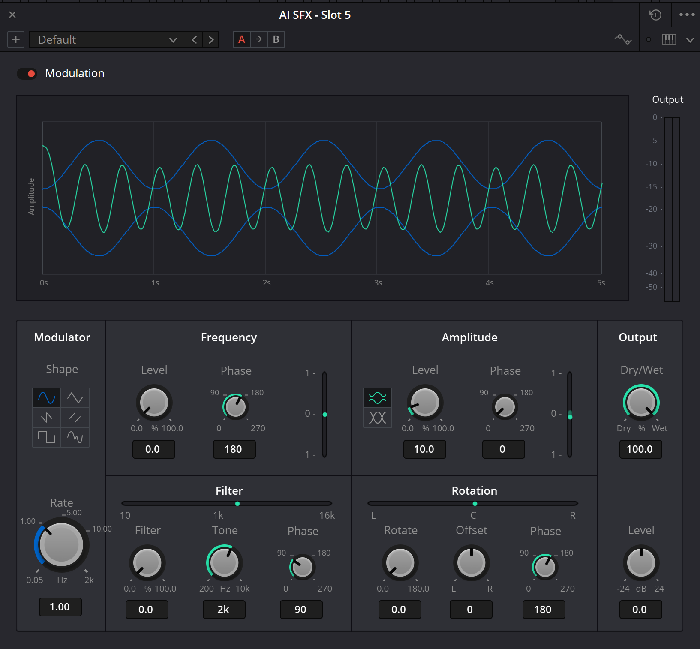Switch to A comparison state
Screen dimensions: 700x649
click(x=242, y=39)
